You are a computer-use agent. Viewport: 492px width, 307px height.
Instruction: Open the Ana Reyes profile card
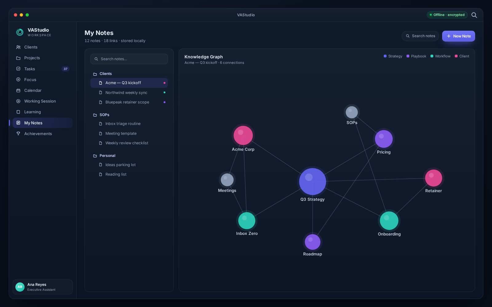[42, 287]
